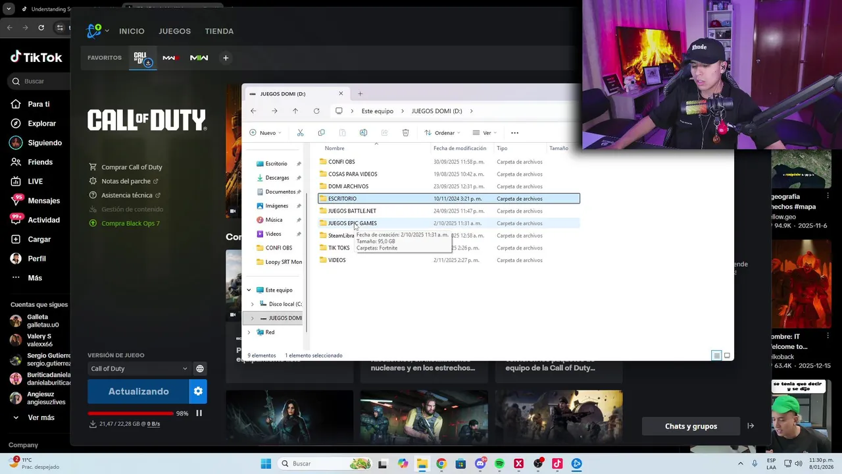
Task: Click the Rename icon in Explorer toolbar
Action: [x=363, y=133]
